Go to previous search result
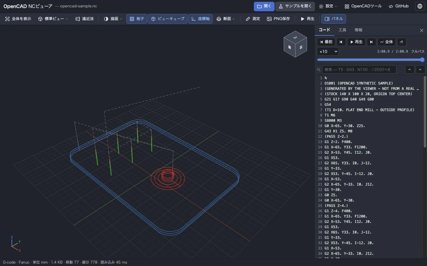This screenshot has height=266, width=427. [x=410, y=69]
